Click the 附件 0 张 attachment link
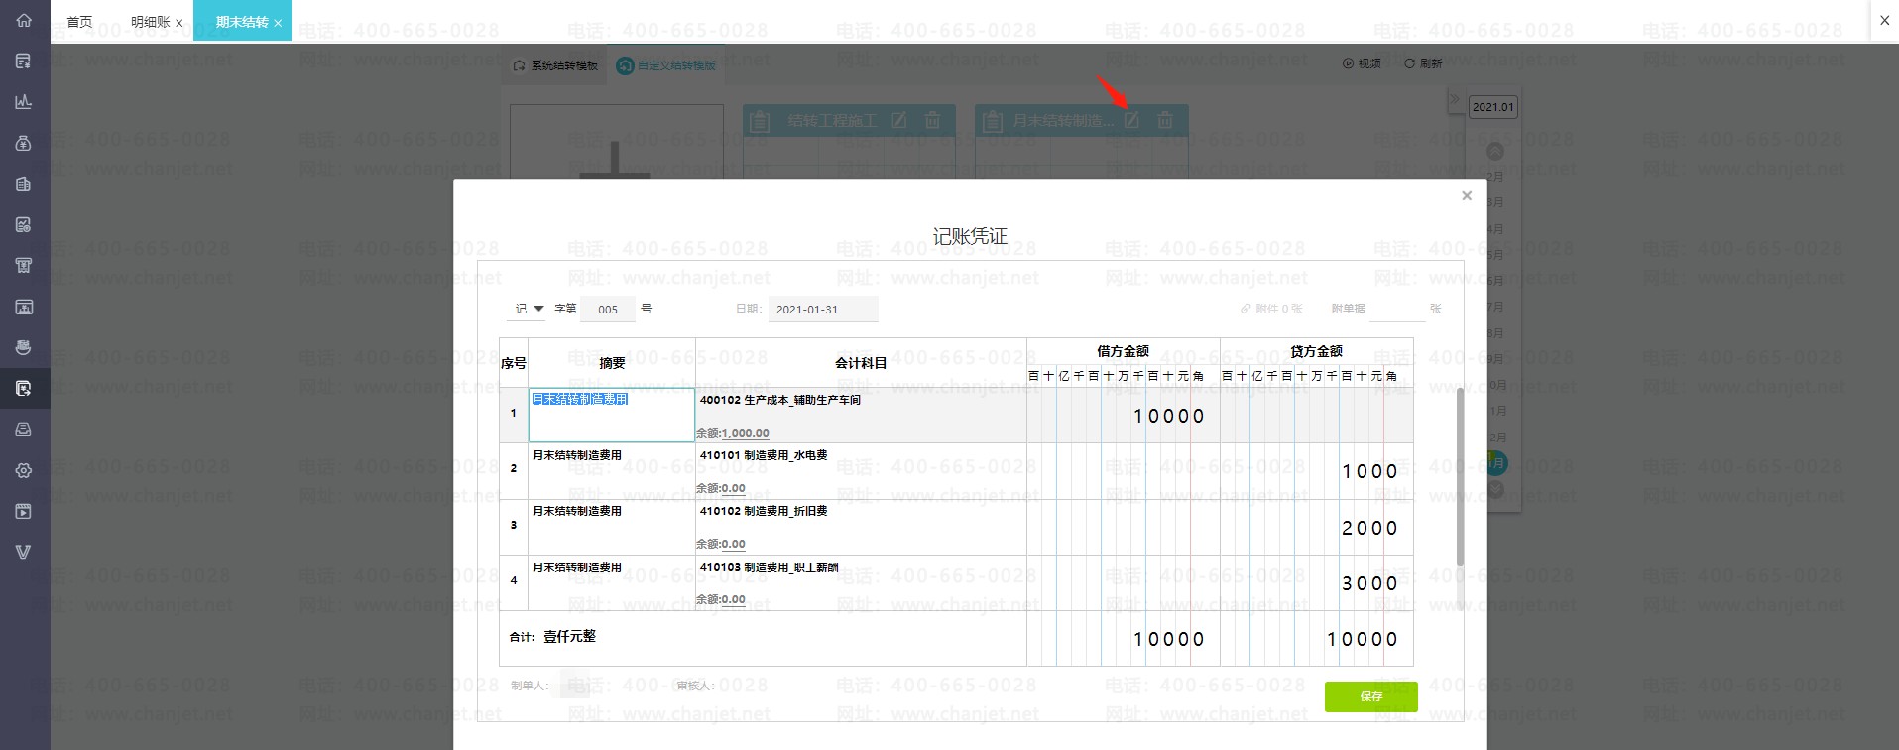1899x750 pixels. [1271, 309]
